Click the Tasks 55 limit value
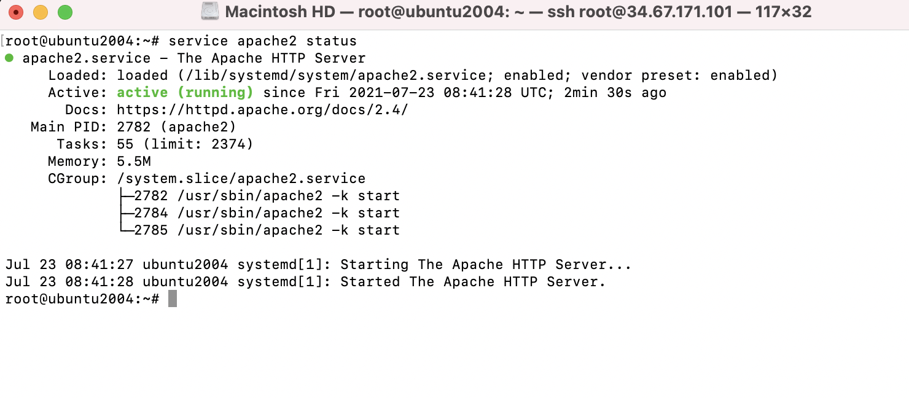909x398 pixels. (185, 144)
